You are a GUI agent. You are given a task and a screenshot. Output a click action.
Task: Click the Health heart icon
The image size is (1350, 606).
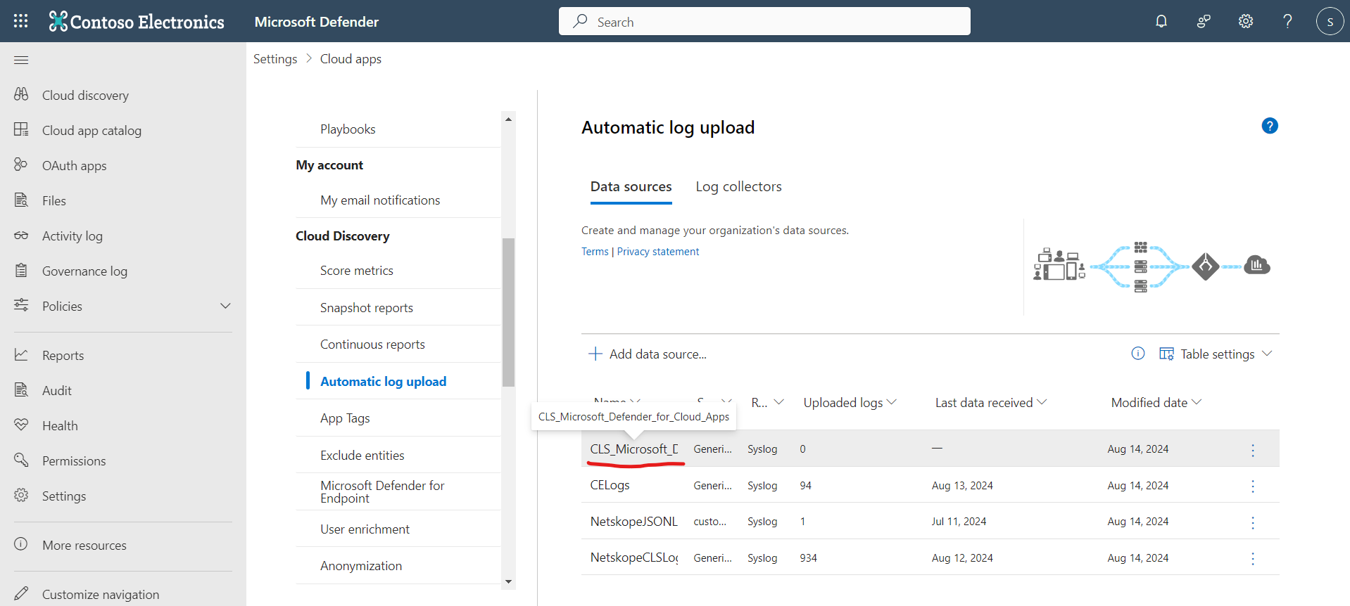click(21, 425)
